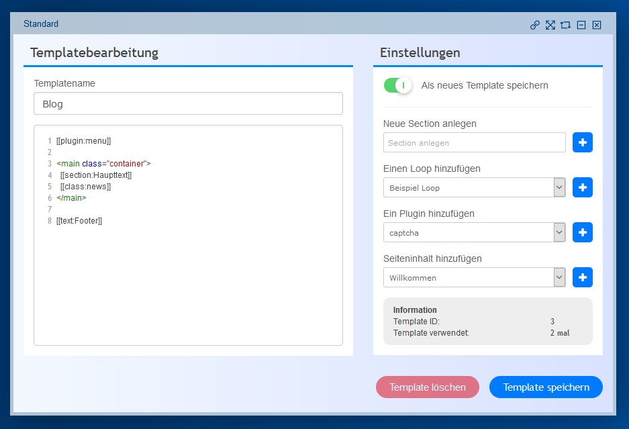Click the [[section:Haupttext]] code line
The image size is (629, 429).
point(96,175)
